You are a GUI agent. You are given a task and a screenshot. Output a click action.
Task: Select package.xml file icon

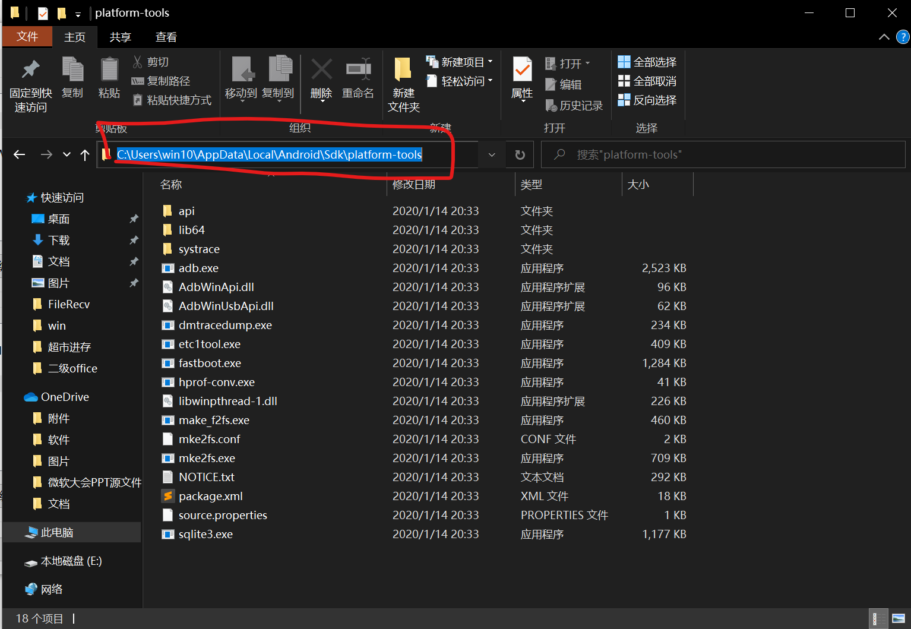[168, 496]
